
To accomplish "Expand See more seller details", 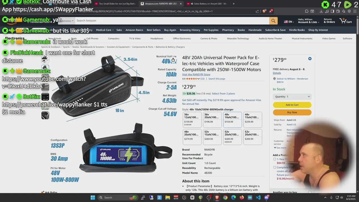I will pos(280,148).
